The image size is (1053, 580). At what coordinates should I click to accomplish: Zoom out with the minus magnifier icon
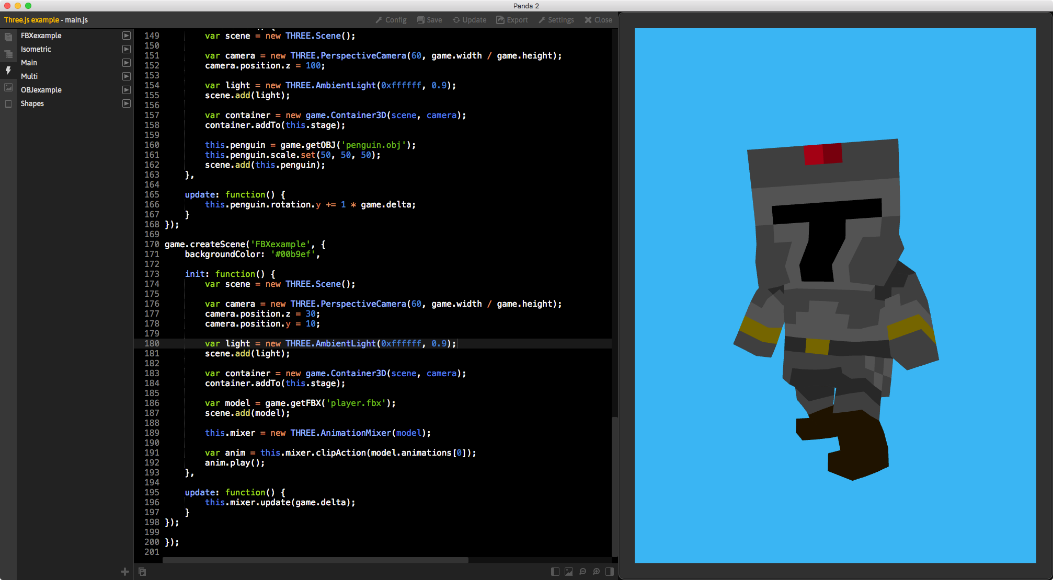[x=582, y=572]
